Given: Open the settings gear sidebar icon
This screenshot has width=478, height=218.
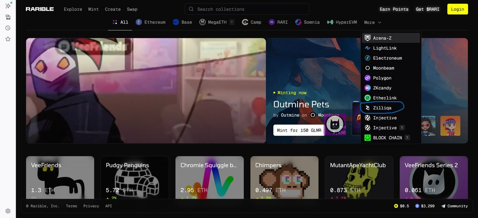Looking at the screenshot, I should pos(8,211).
